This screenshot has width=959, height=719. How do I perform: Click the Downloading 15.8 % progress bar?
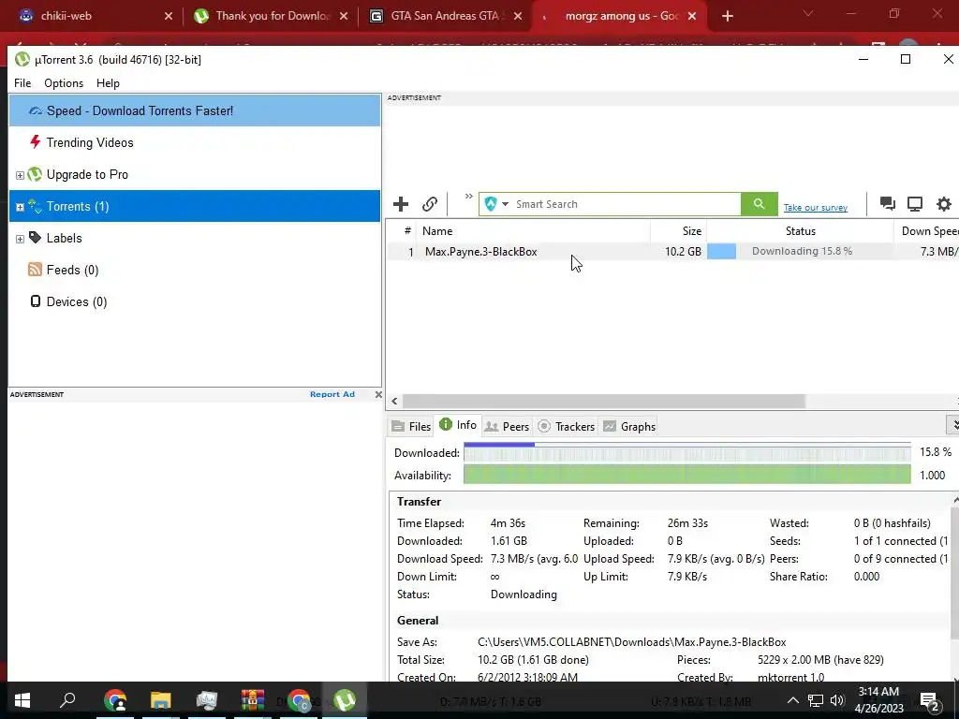[x=800, y=251]
